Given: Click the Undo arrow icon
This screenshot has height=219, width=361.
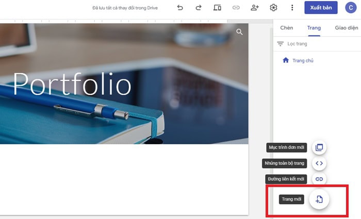Looking at the screenshot, I should [x=180, y=8].
